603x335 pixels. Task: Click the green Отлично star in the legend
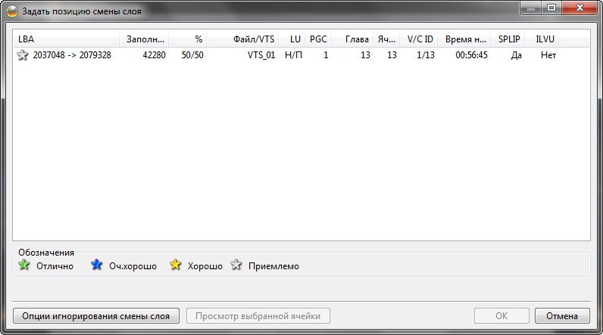coord(24,265)
